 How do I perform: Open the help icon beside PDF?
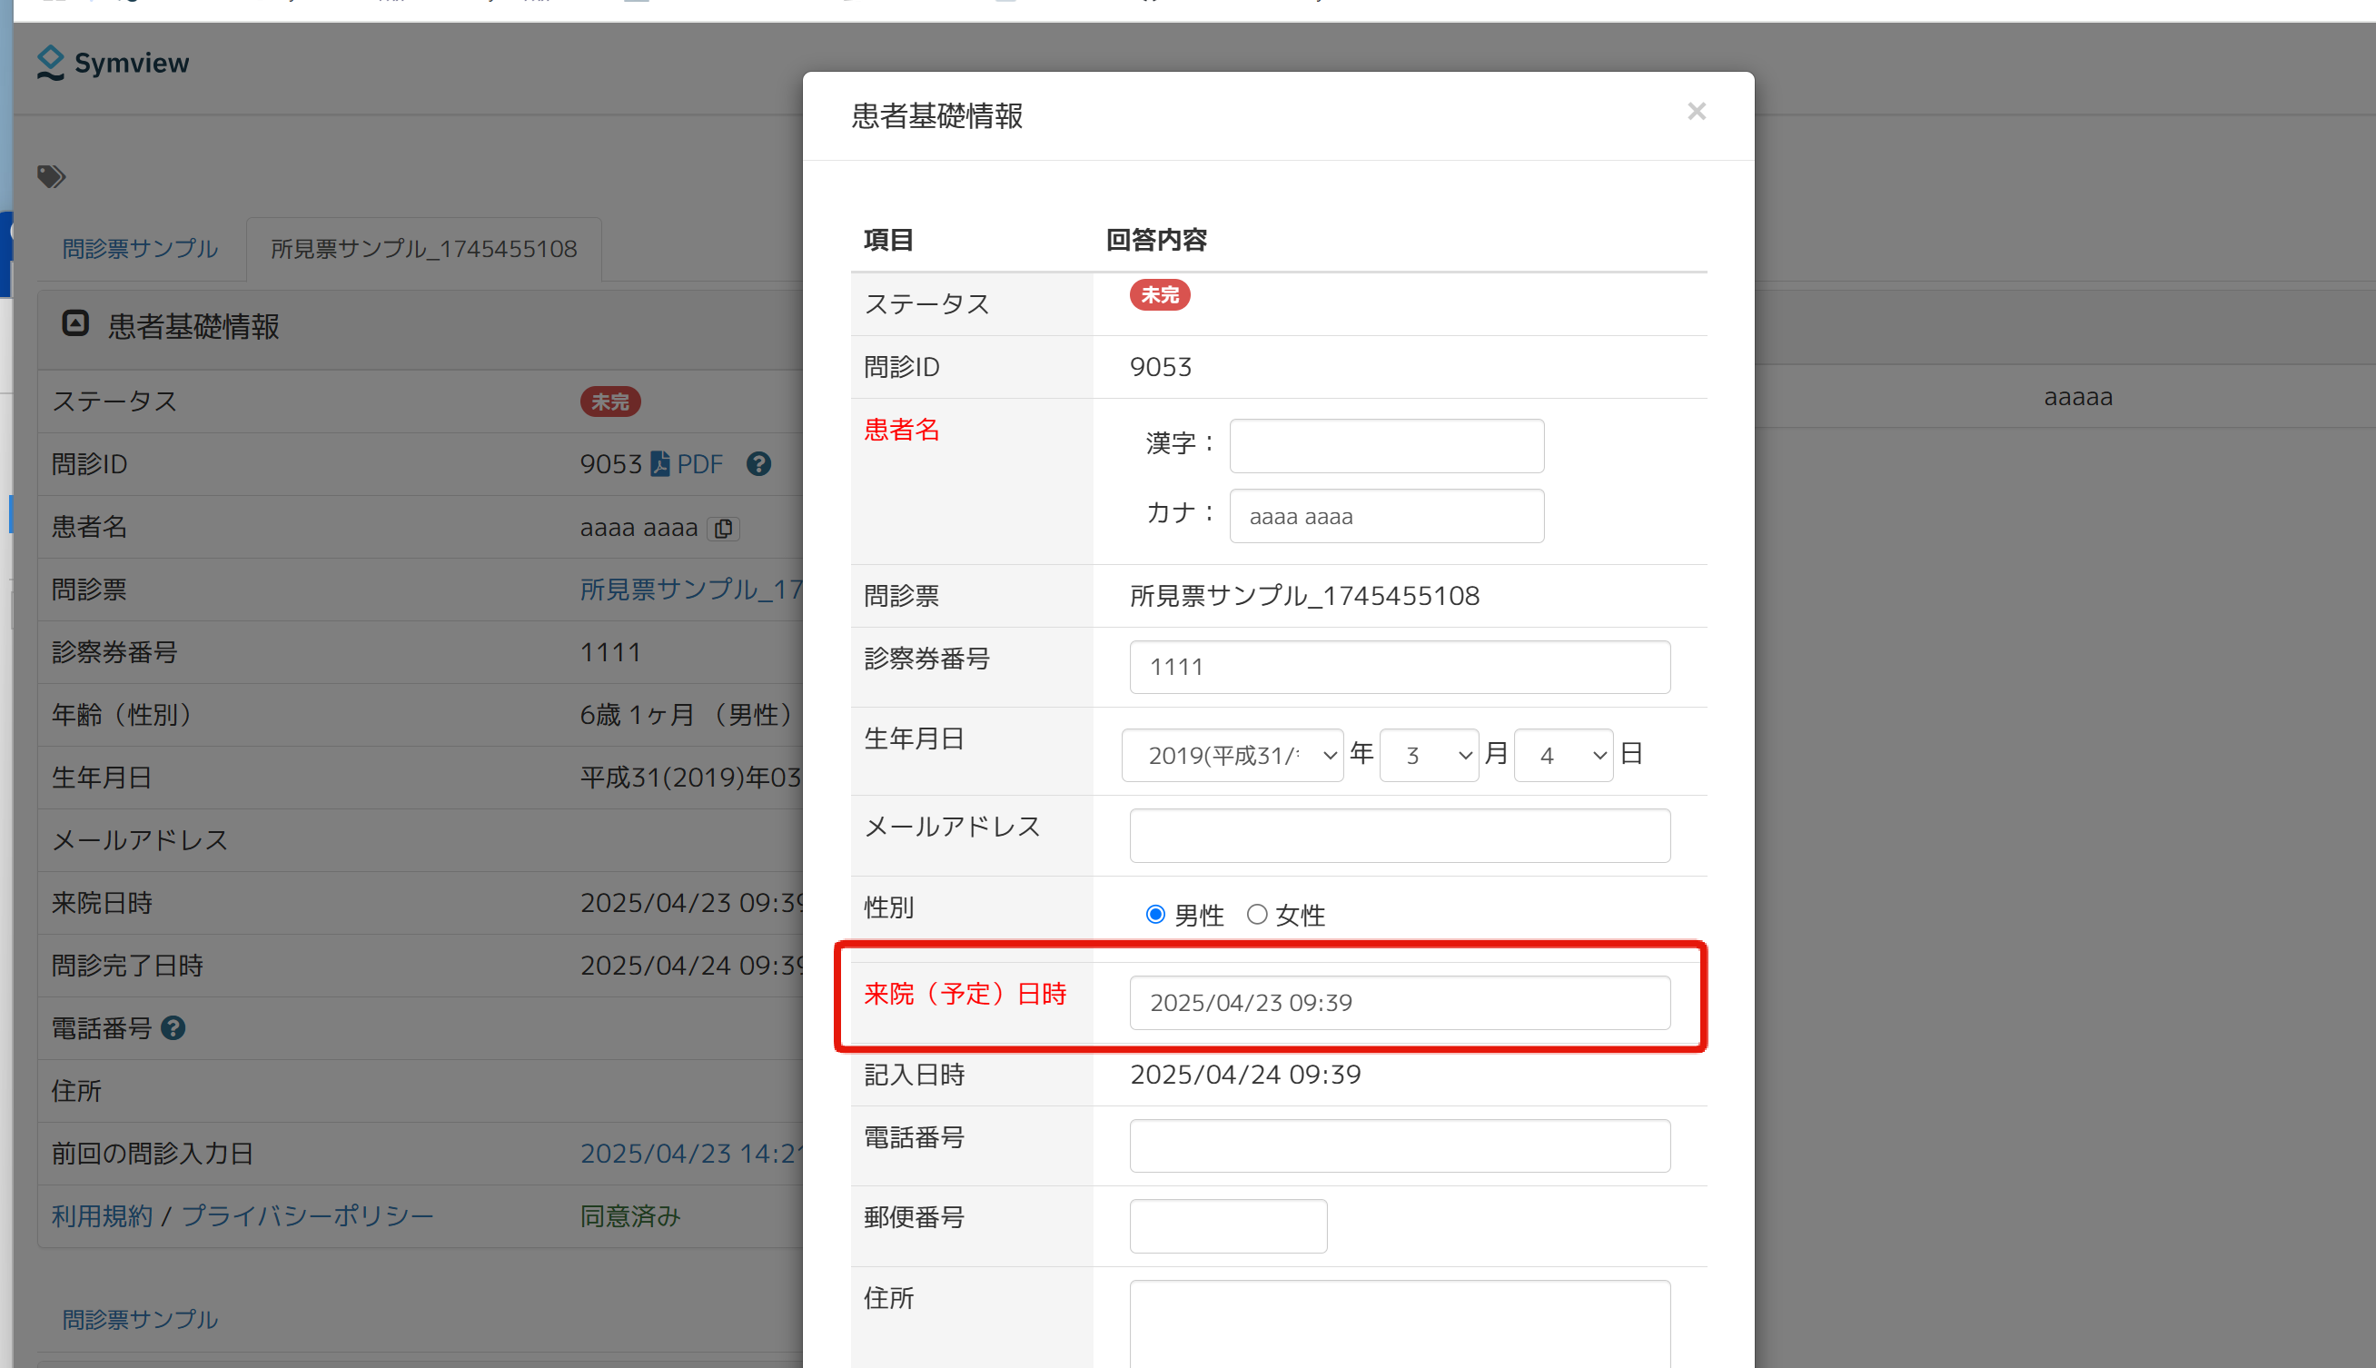coord(758,464)
